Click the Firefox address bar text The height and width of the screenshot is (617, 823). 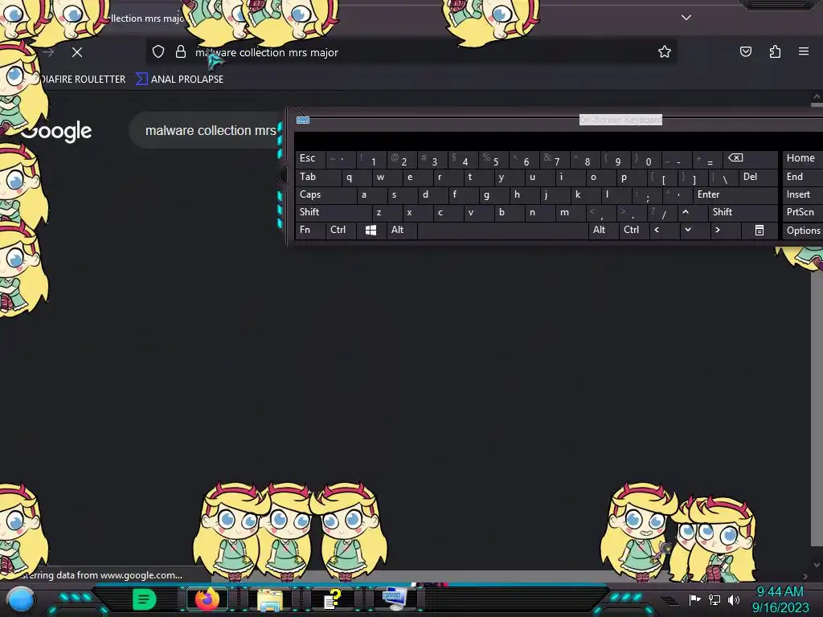(x=267, y=52)
